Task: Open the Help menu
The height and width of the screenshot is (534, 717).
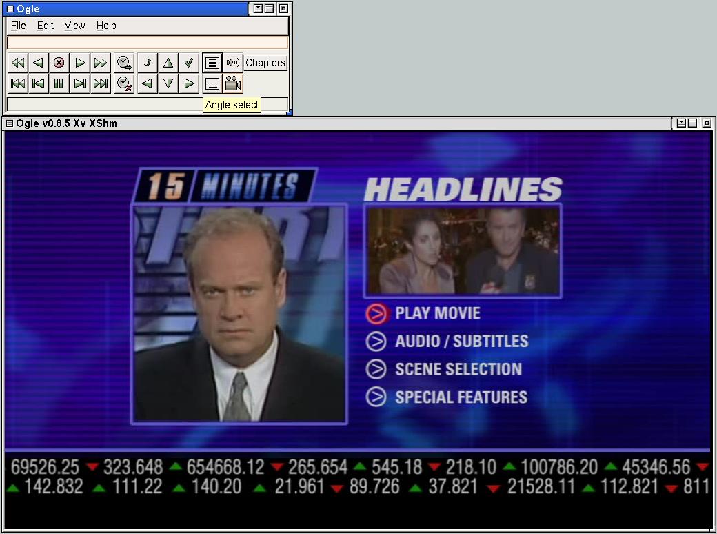Action: pyautogui.click(x=106, y=26)
